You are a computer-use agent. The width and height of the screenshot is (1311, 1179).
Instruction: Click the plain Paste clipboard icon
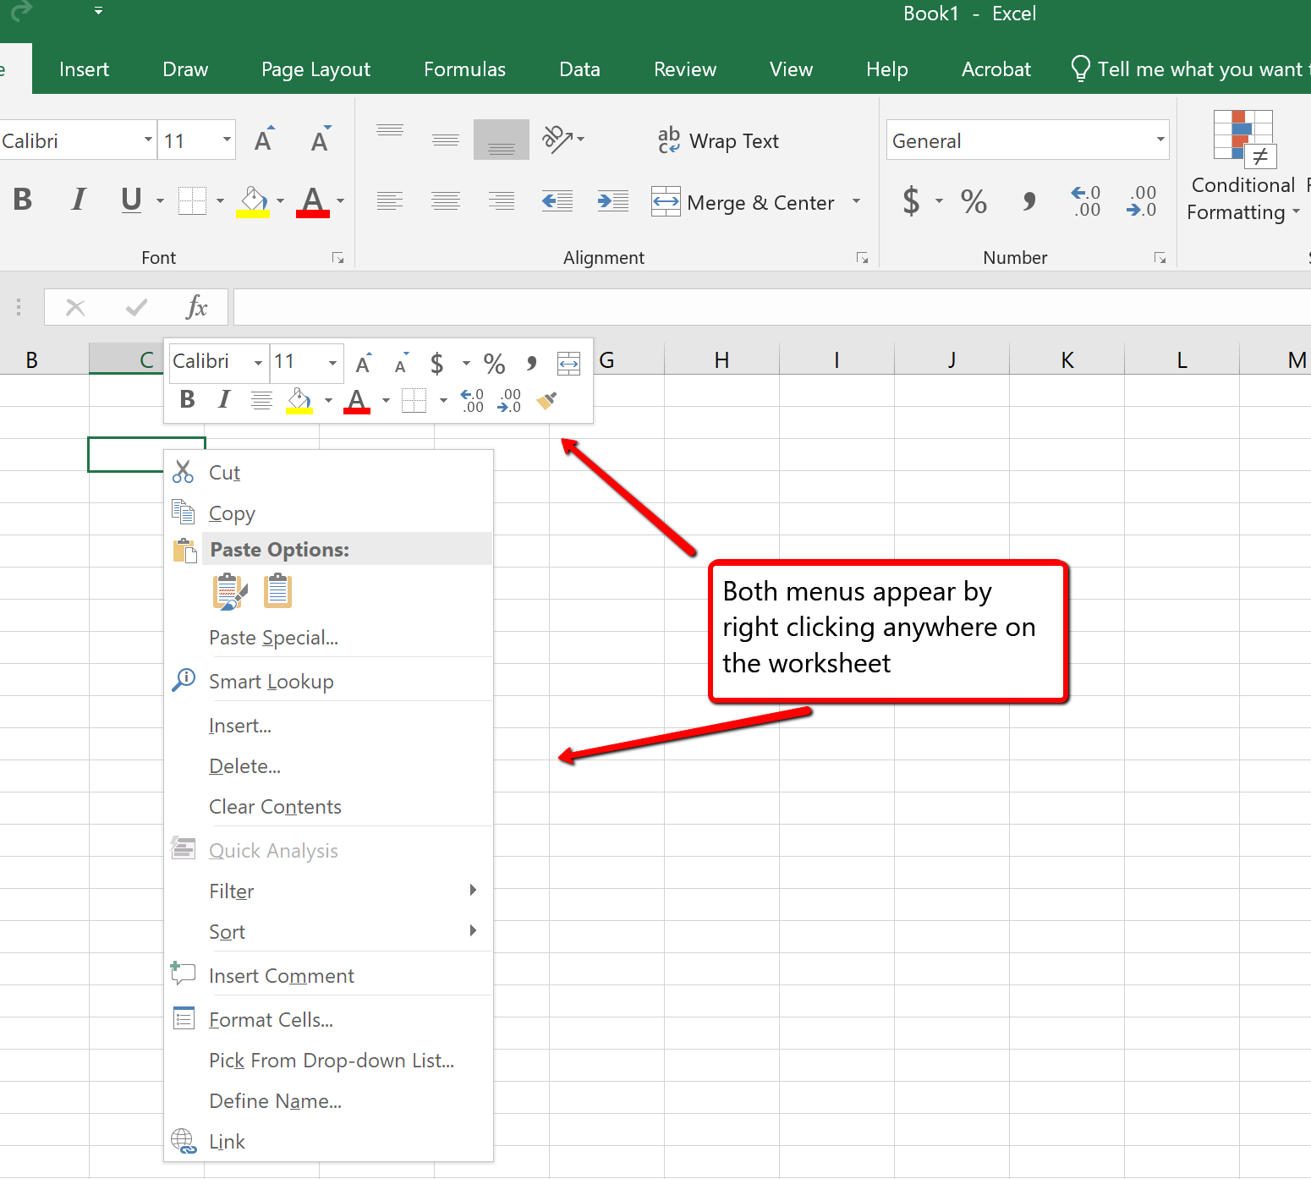[x=277, y=591]
